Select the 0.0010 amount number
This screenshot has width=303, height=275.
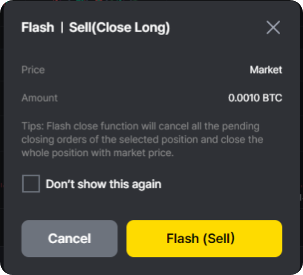pos(244,98)
